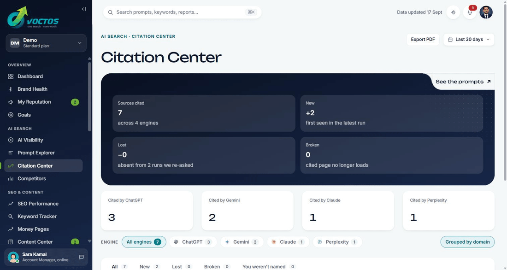The image size is (507, 270).
Task: Click the calendar icon in date selector
Action: [x=450, y=40]
